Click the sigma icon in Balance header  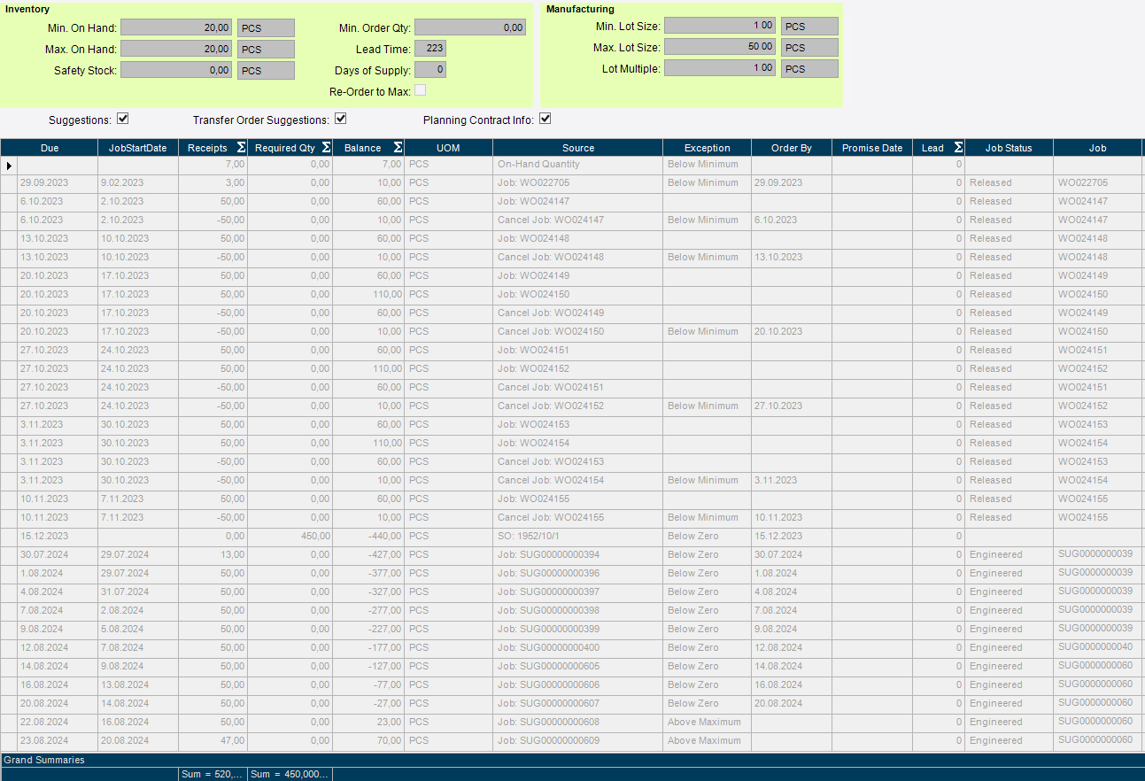[x=398, y=148]
